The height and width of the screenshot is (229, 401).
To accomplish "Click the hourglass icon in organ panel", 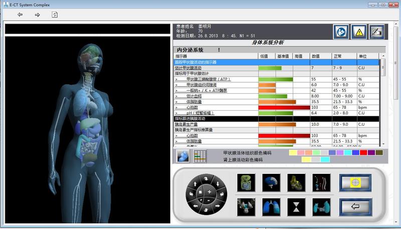I will 296,206.
